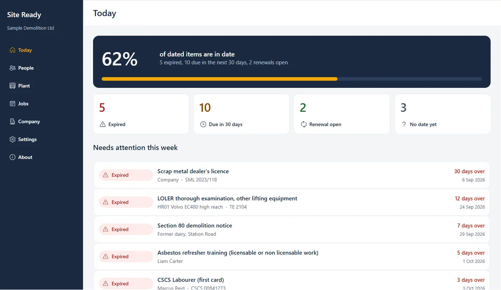
Task: Select the circular arrows Renewal open icon
Action: [x=304, y=124]
